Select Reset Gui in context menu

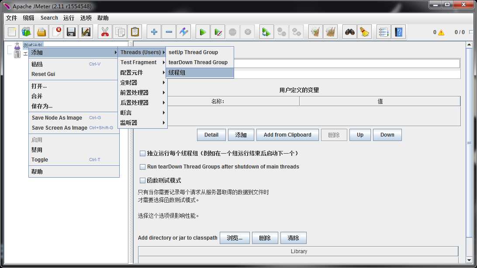[74, 74]
